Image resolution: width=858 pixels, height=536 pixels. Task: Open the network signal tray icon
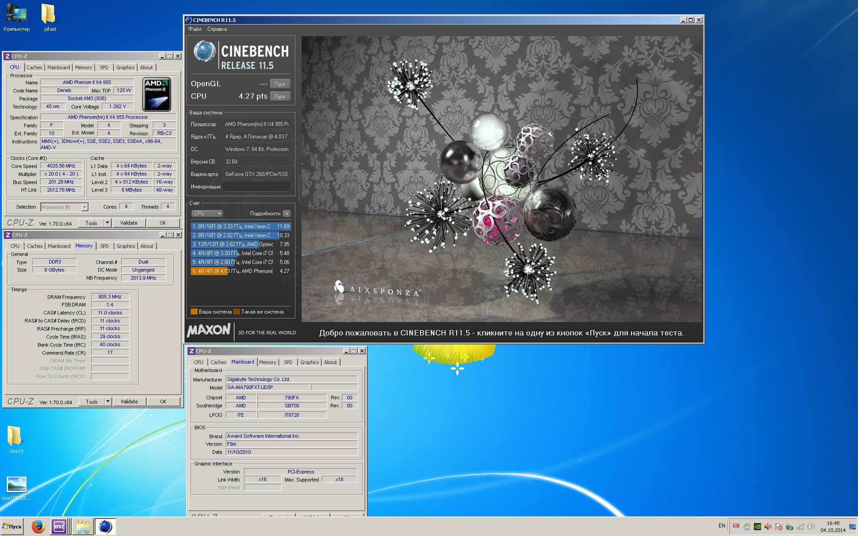click(x=800, y=527)
